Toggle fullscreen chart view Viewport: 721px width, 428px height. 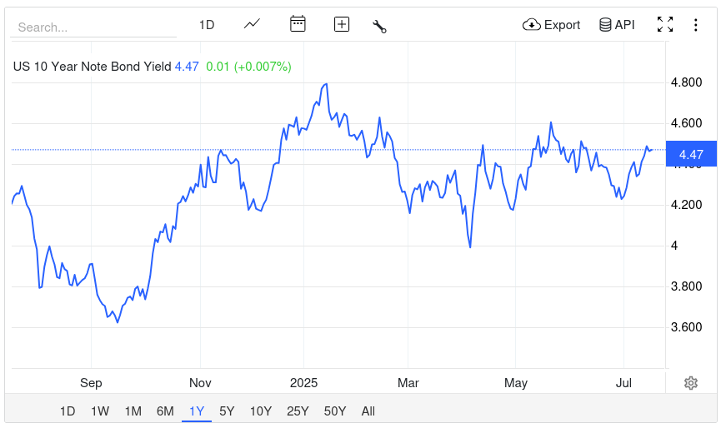click(x=664, y=25)
